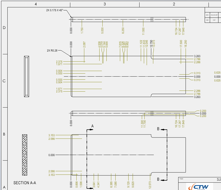This screenshot has width=221, height=190.
Task: Click the REV. header in revision block
Action: click(x=207, y=15)
